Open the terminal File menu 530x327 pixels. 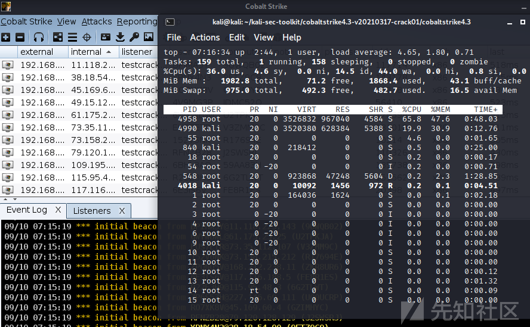pyautogui.click(x=174, y=38)
